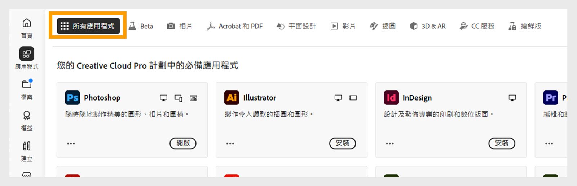Click the Illustrator app title
The height and width of the screenshot is (186, 577).
click(x=260, y=98)
